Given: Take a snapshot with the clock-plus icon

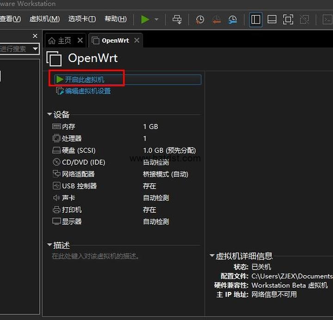Looking at the screenshot, I should (x=200, y=20).
